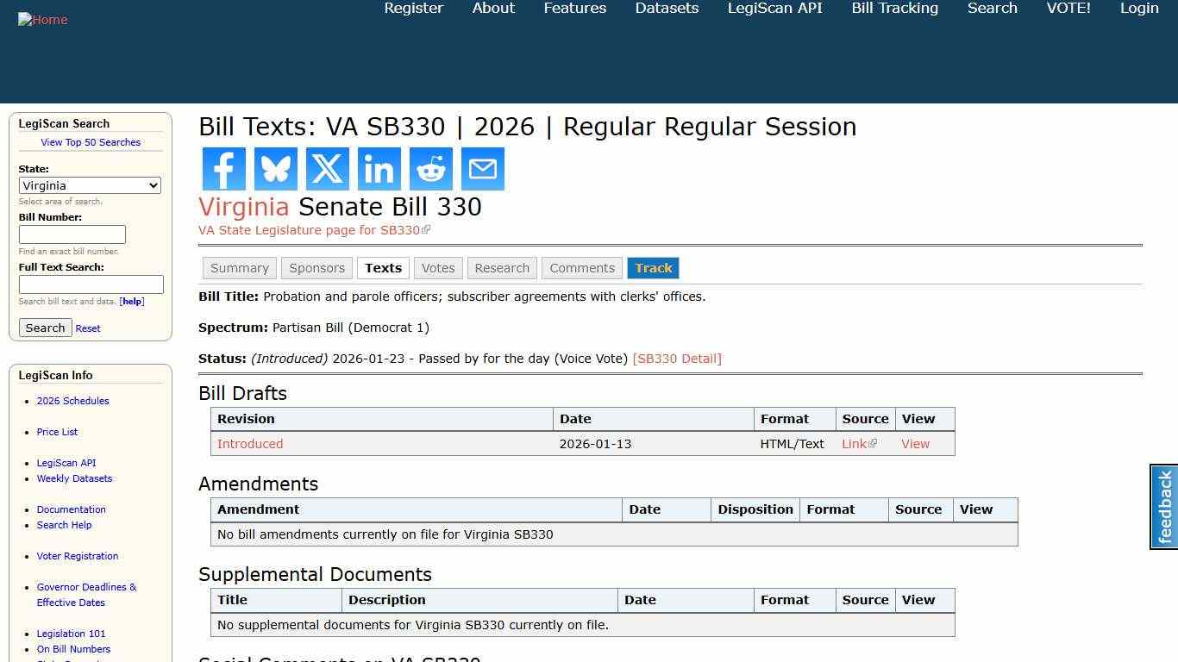Image resolution: width=1178 pixels, height=662 pixels.
Task: Share the bill on Bluesky
Action: pos(275,168)
